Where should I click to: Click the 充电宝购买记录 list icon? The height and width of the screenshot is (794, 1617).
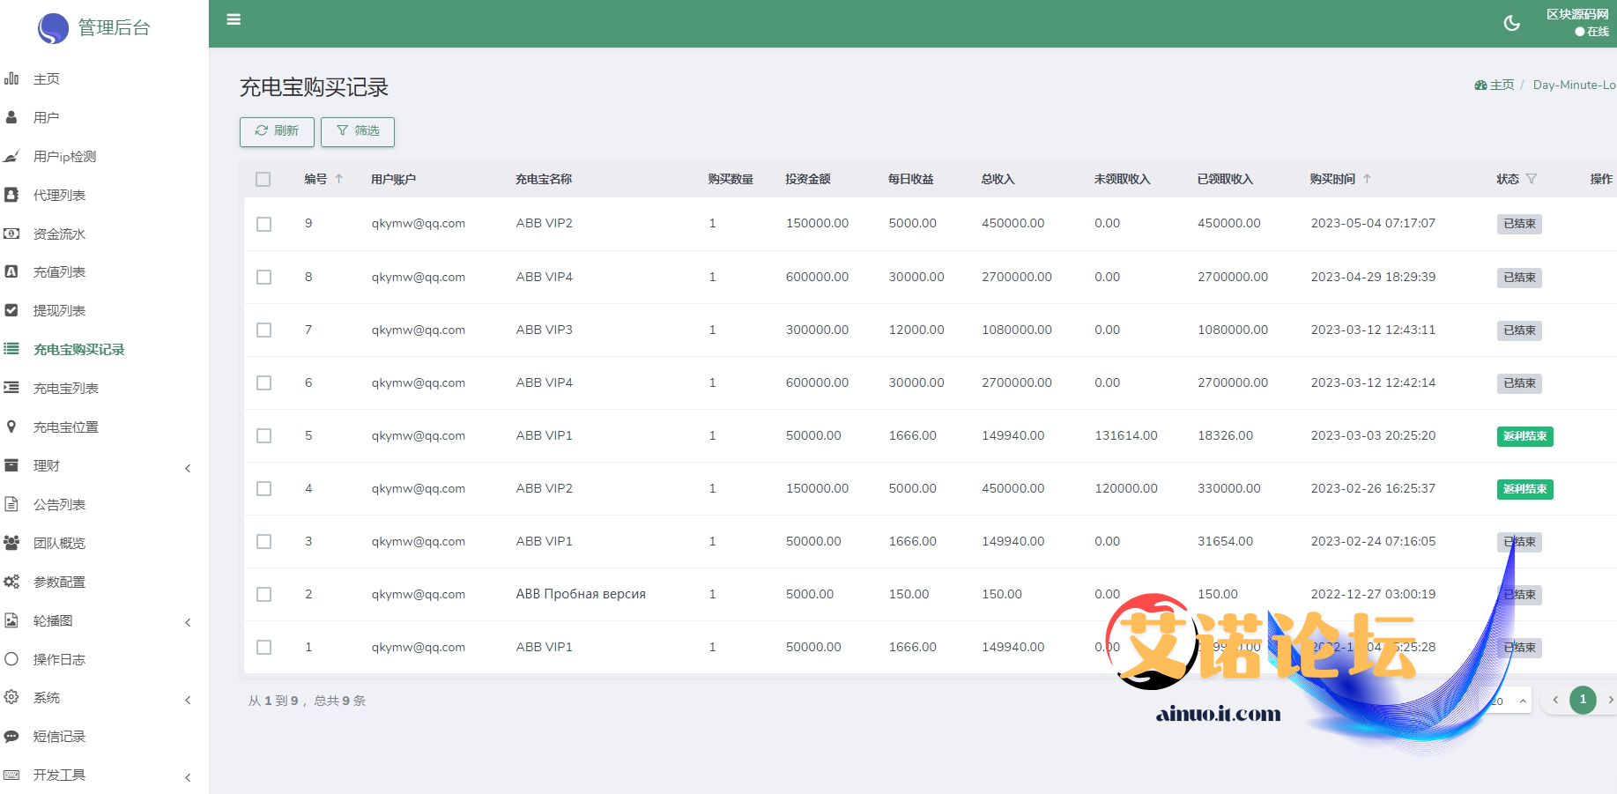(x=11, y=349)
